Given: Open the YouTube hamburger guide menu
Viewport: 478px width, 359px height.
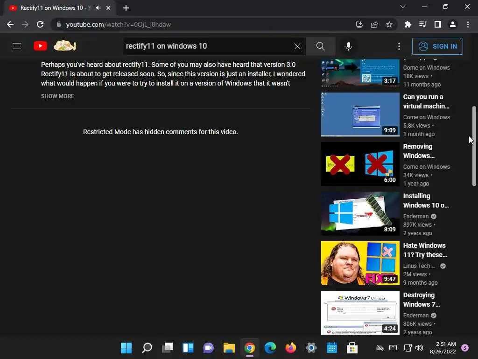Looking at the screenshot, I should 17,46.
